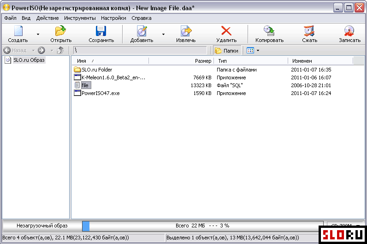Click the Выделено 1 объект(а,ов) status text
The image size is (367, 244).
pyautogui.click(x=233, y=238)
